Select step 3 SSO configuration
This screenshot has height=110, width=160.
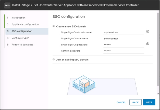pyautogui.click(x=27, y=31)
